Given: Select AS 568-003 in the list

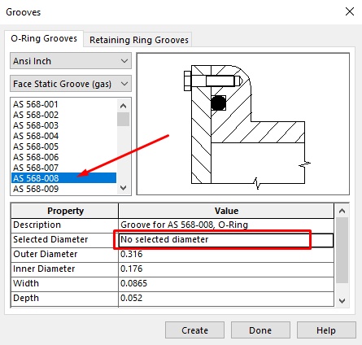Looking at the screenshot, I should tap(64, 125).
